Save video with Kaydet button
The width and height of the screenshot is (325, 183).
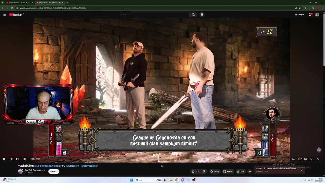(x=228, y=171)
